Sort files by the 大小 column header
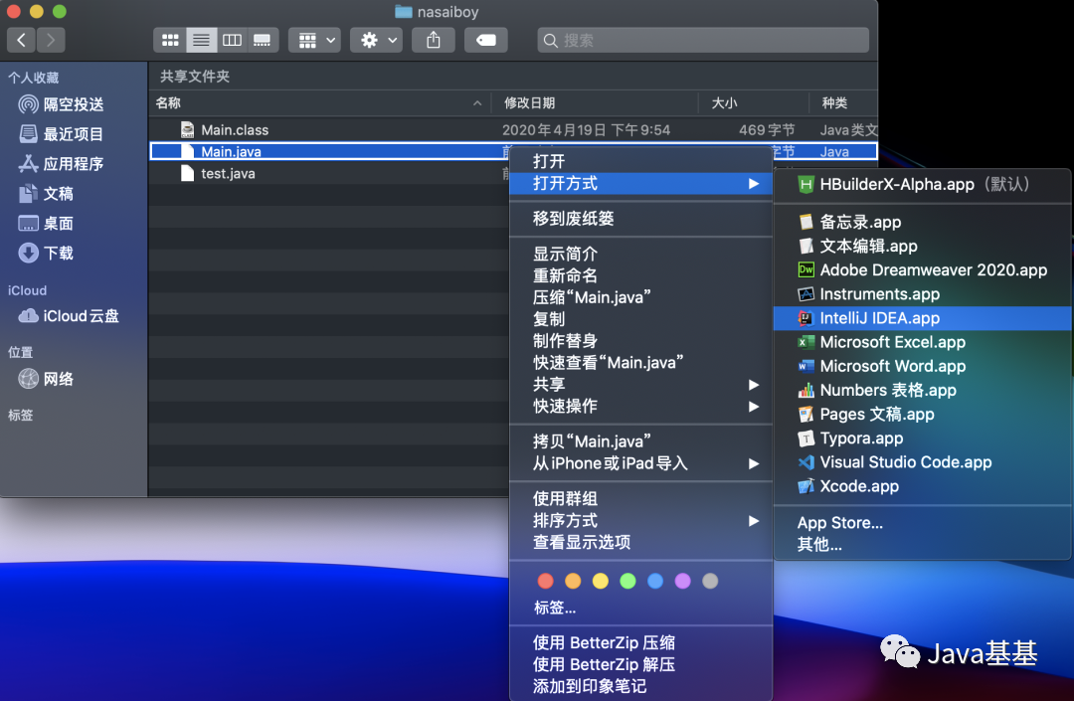Viewport: 1074px width, 701px height. [754, 103]
